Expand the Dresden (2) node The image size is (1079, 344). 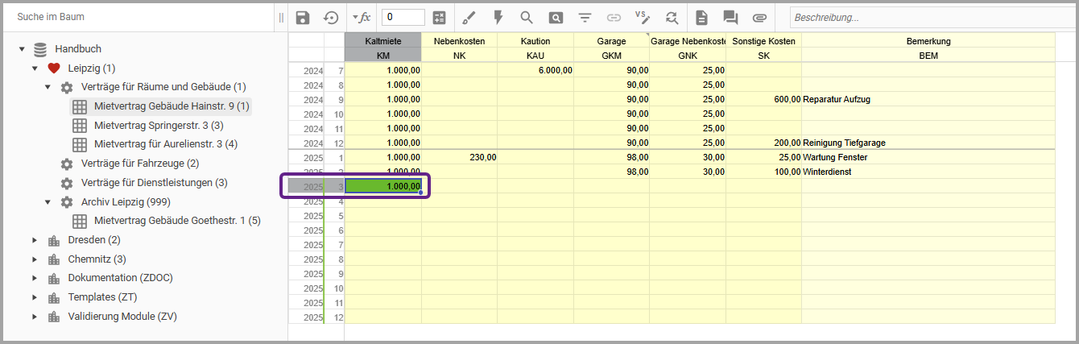tap(35, 240)
